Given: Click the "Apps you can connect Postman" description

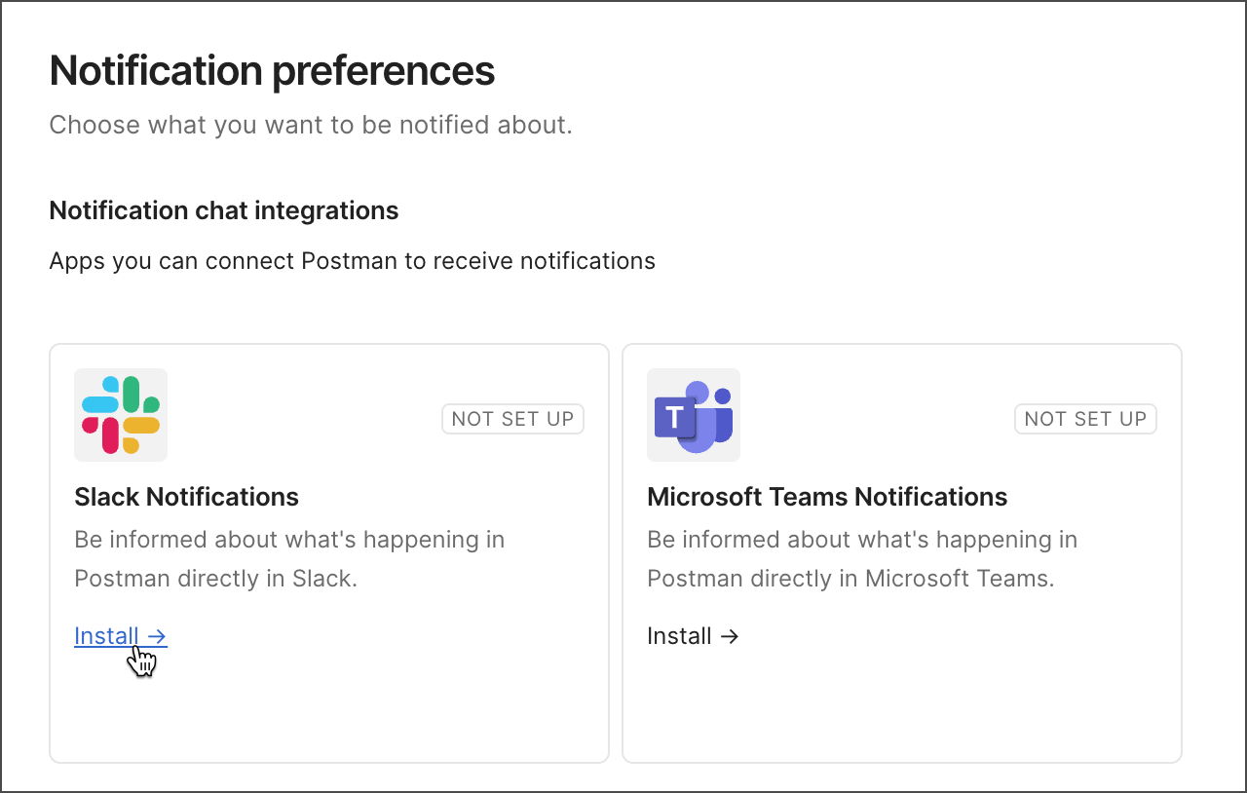Looking at the screenshot, I should (352, 261).
